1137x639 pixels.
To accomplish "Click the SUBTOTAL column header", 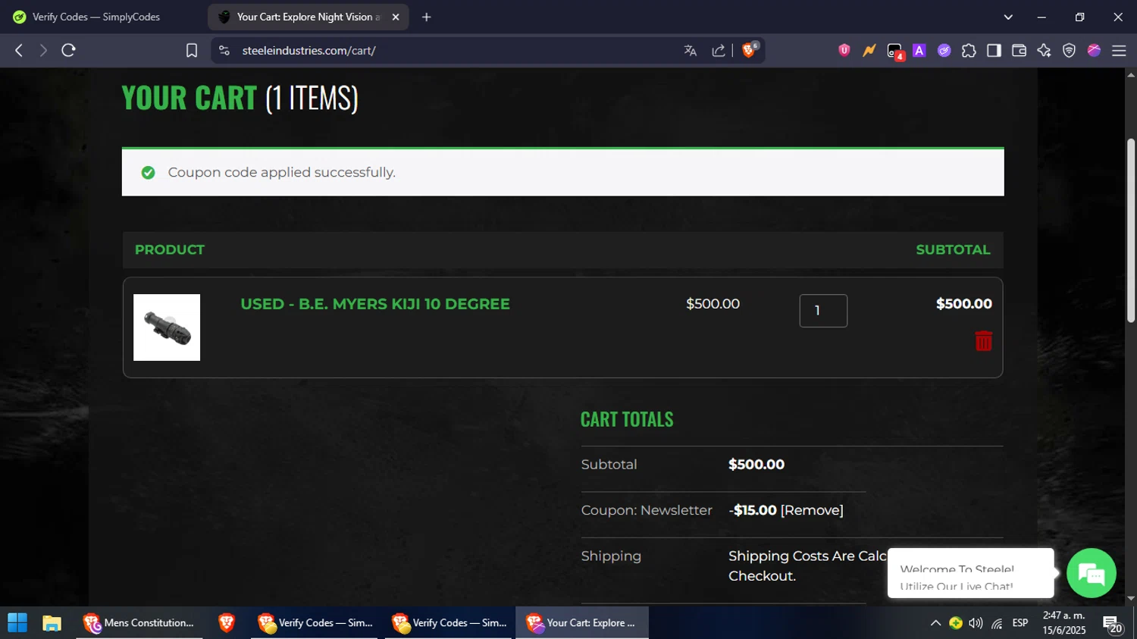I will (953, 250).
